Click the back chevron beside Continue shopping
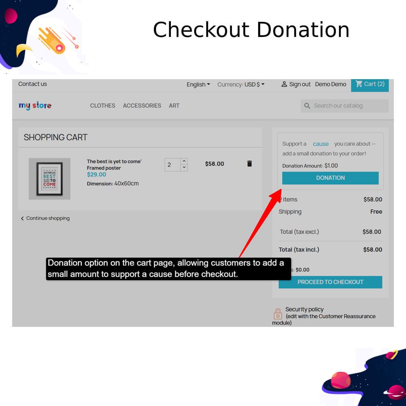The width and height of the screenshot is (406, 406). click(22, 218)
